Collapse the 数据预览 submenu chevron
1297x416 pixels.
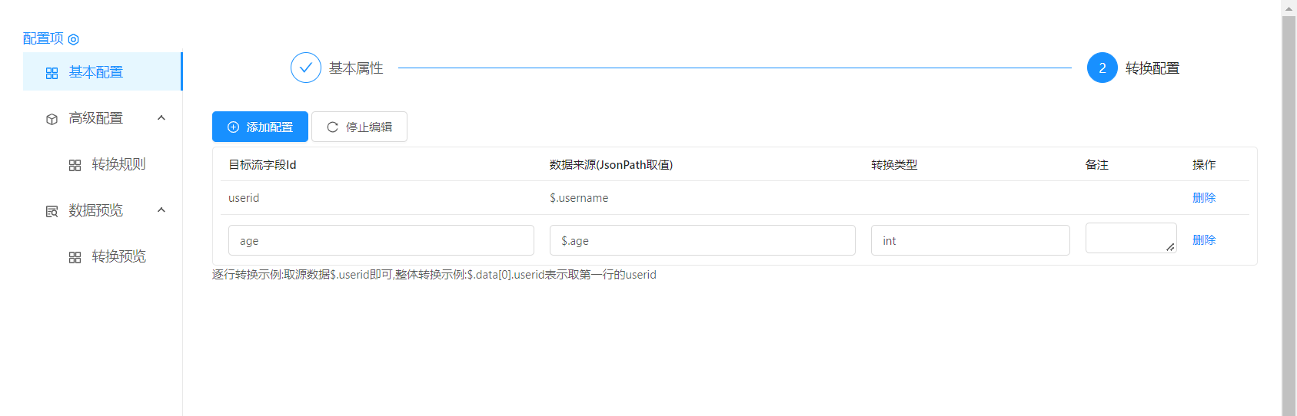tap(161, 210)
